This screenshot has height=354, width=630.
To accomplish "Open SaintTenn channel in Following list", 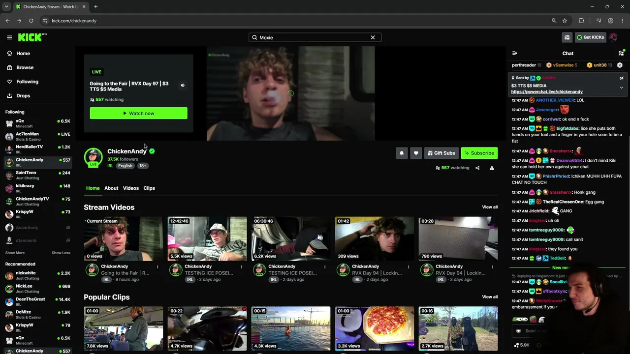I will (x=37, y=175).
